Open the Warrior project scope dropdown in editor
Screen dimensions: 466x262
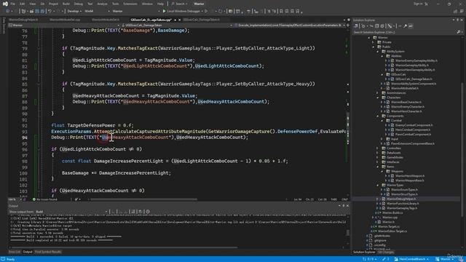coord(64,25)
